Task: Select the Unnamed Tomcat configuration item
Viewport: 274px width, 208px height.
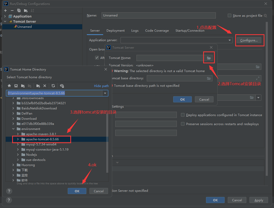Action: 42,27
